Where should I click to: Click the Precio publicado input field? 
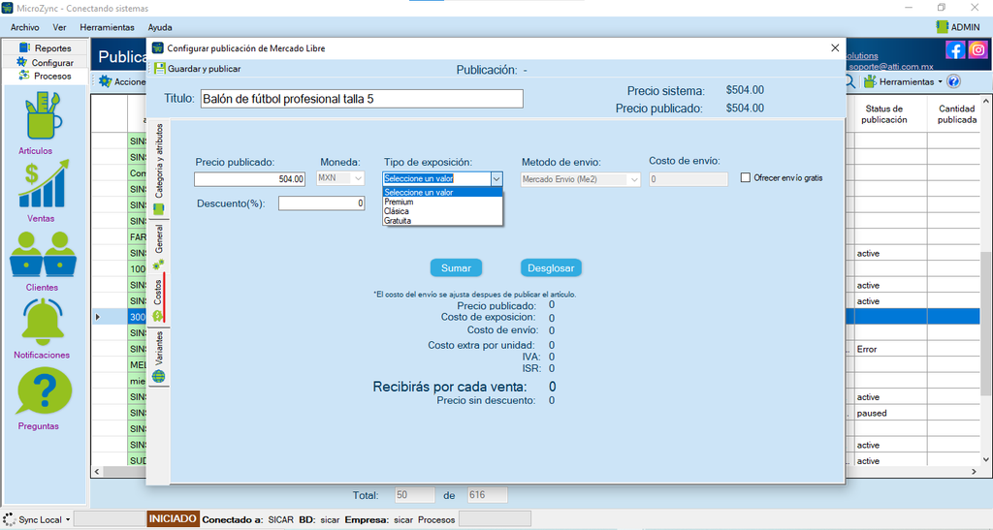coord(249,179)
